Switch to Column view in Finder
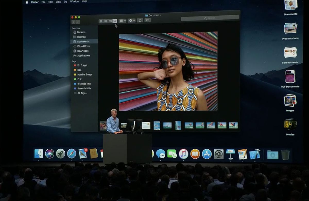The height and width of the screenshot is (201, 309). 110,21
